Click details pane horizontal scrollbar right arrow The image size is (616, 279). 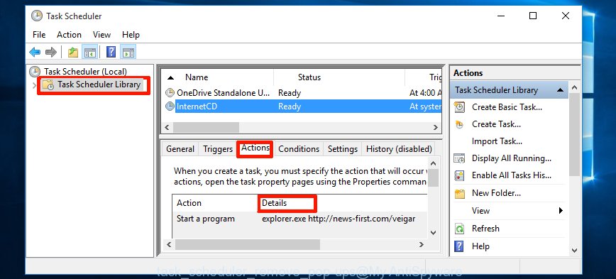point(422,244)
